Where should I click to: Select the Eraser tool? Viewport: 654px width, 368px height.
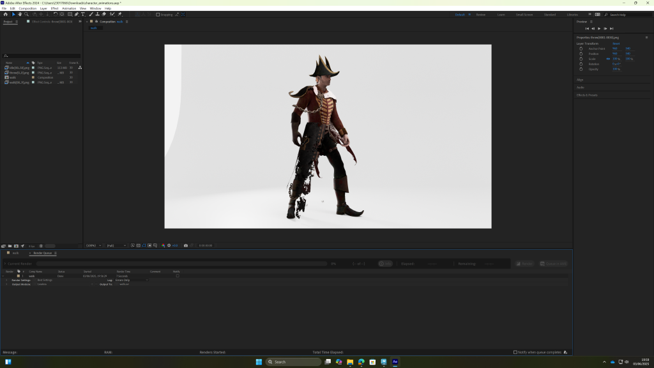coord(104,14)
